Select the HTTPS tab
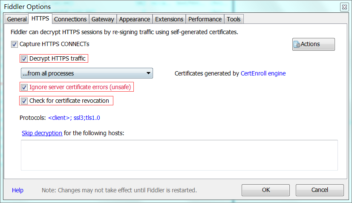Image resolution: width=352 pixels, height=203 pixels. (40, 19)
